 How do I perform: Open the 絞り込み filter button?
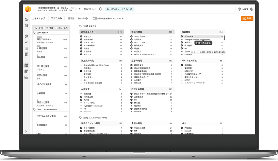pyautogui.click(x=56, y=18)
